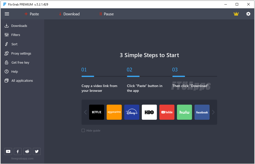Screen dimensions: 255x164
Task: Click the Paste button
Action: (x=32, y=14)
